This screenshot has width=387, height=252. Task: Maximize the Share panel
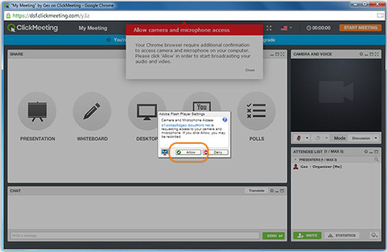point(277,54)
